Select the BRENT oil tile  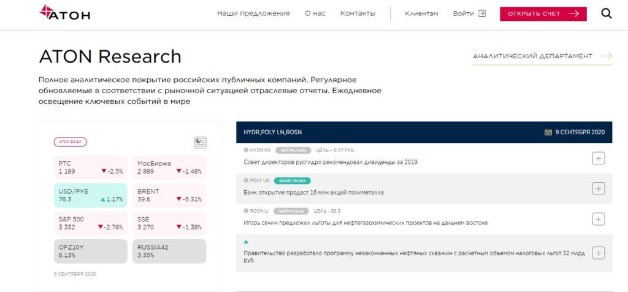(169, 196)
